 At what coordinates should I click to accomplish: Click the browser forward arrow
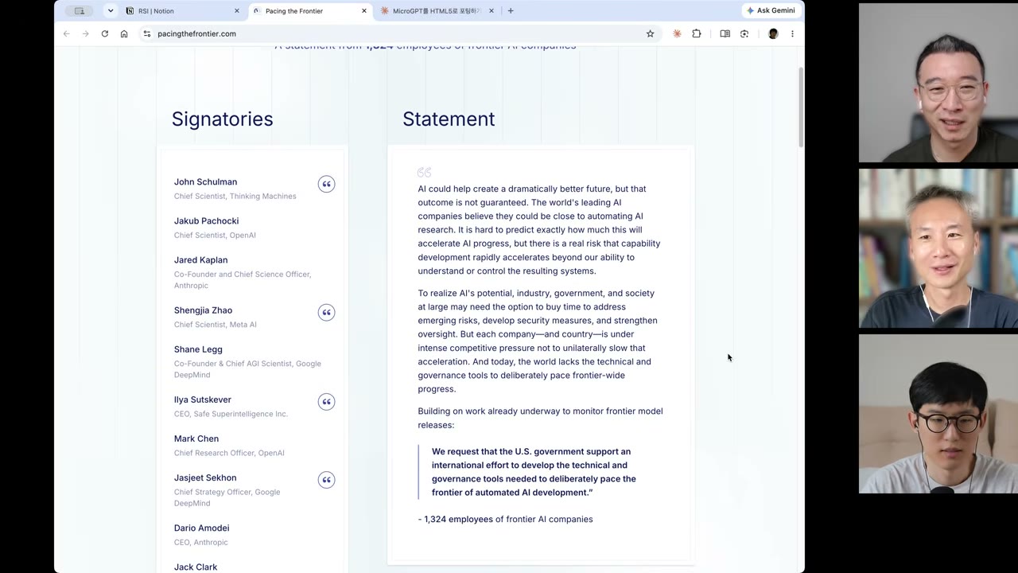click(85, 33)
